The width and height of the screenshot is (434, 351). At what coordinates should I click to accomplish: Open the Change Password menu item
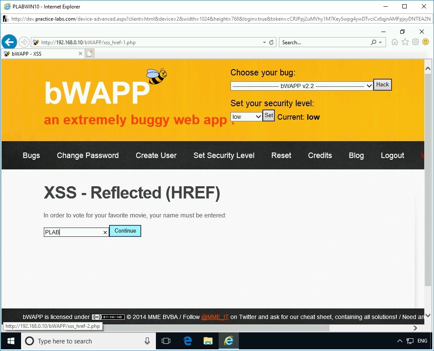[x=88, y=155]
